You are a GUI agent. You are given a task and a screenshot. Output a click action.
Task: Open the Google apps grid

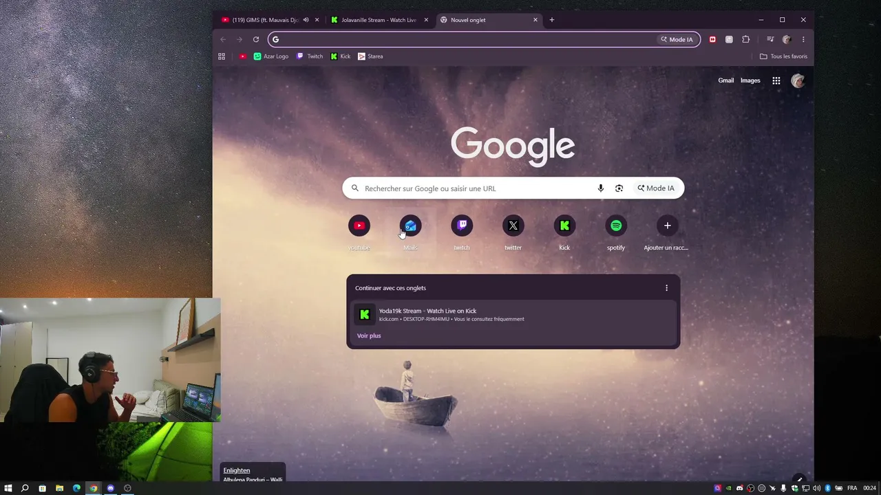[776, 80]
